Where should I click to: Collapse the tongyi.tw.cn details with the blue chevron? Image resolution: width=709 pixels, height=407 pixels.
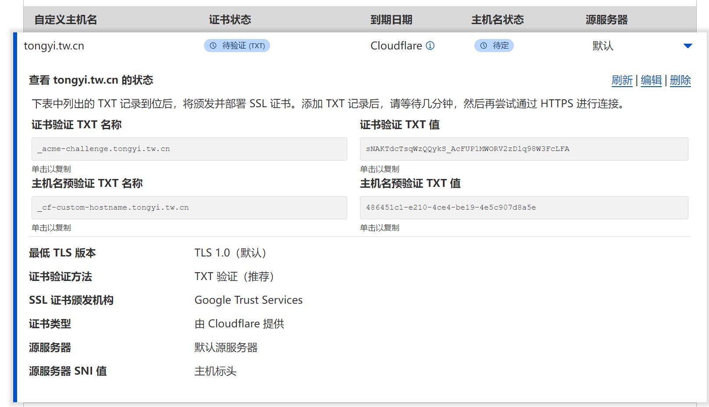(x=688, y=45)
